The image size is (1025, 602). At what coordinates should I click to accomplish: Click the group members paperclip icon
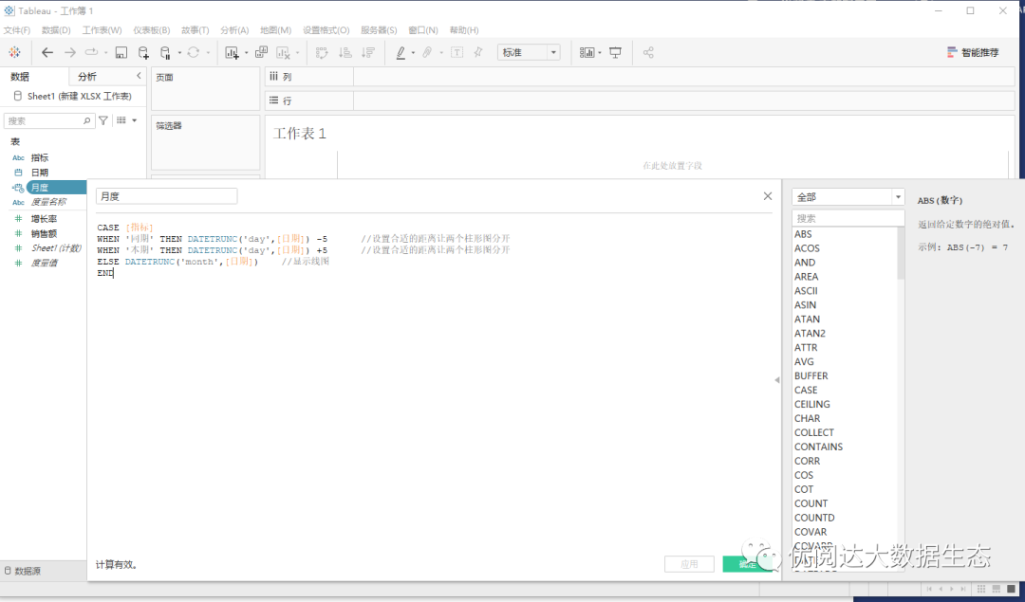pos(427,52)
